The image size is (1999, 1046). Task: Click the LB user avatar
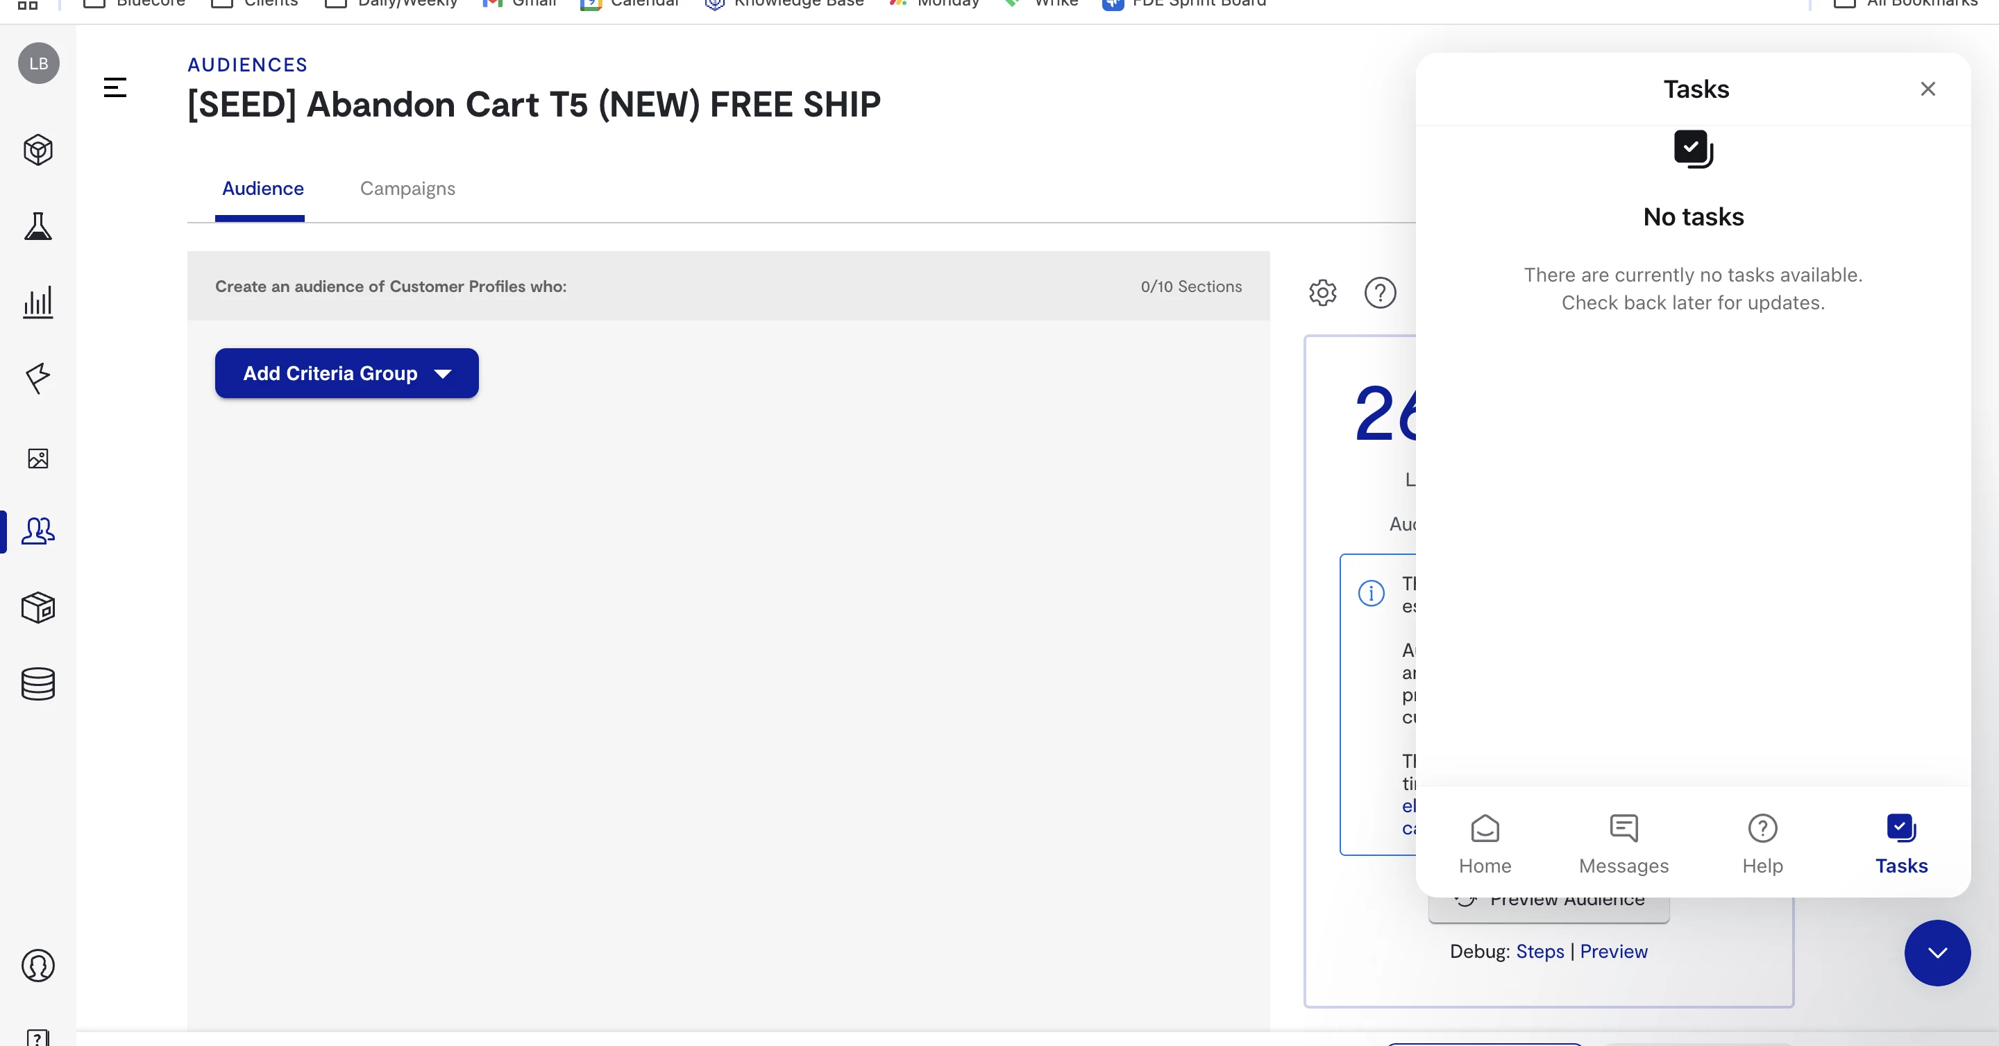tap(38, 64)
